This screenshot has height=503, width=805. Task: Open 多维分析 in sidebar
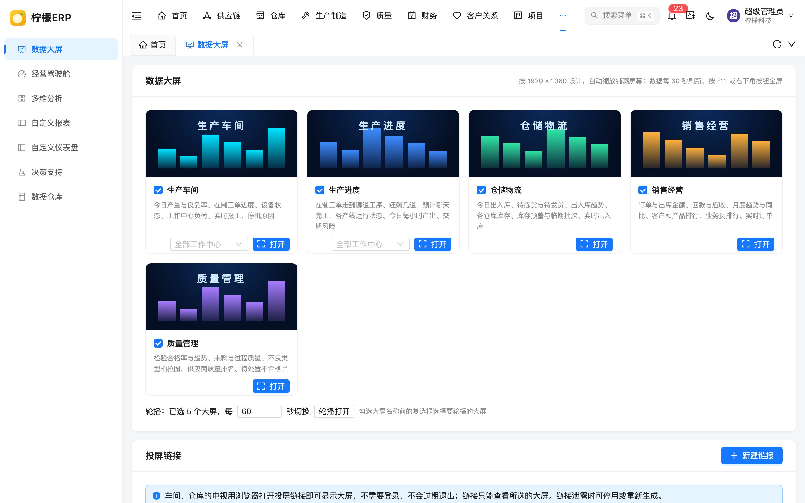(61, 98)
